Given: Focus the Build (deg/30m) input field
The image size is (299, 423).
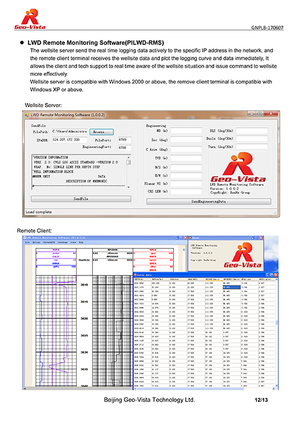Looking at the screenshot, I should coord(252,139).
